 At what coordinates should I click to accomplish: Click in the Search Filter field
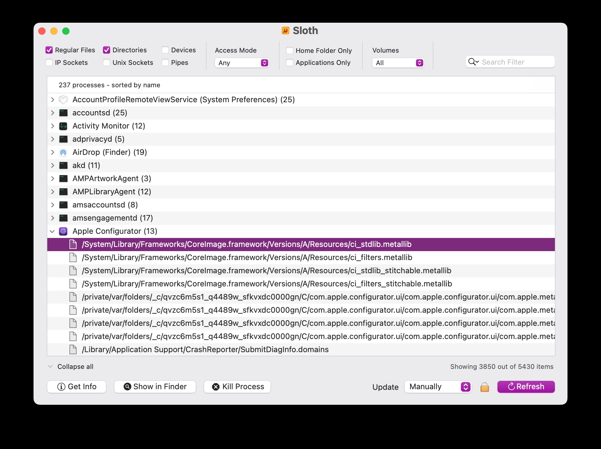[x=510, y=62]
